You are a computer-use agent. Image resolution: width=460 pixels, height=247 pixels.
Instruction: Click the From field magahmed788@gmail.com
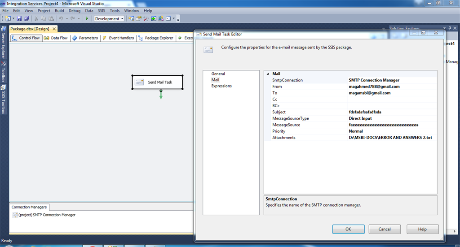392,87
